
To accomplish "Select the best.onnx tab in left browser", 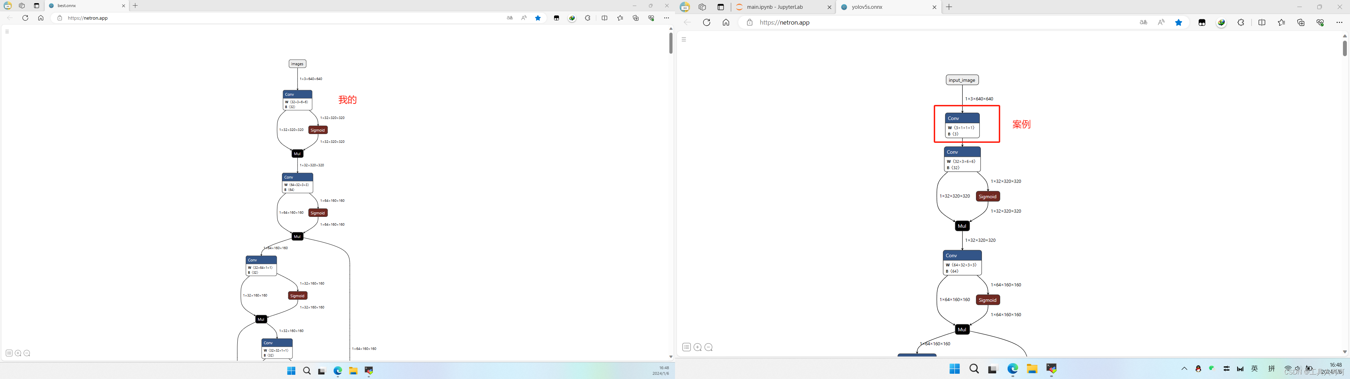I will point(87,6).
